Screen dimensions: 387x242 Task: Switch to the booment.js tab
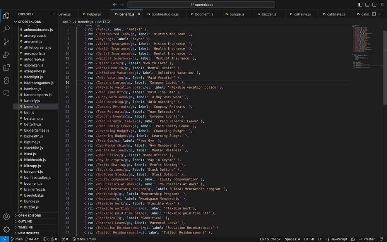pos(204,14)
